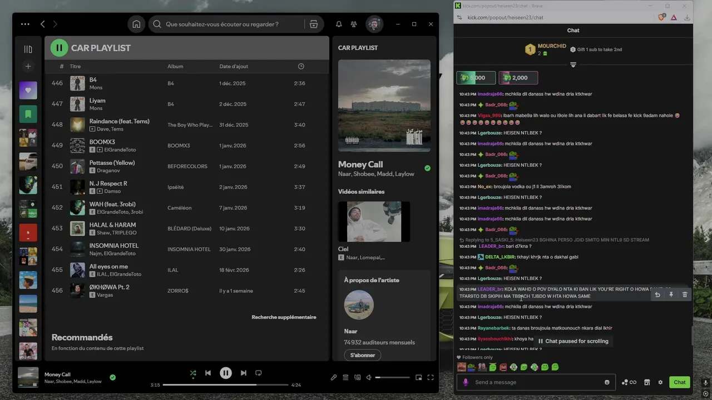Toggle the saved checkmark in the now-playing bar

pos(112,377)
